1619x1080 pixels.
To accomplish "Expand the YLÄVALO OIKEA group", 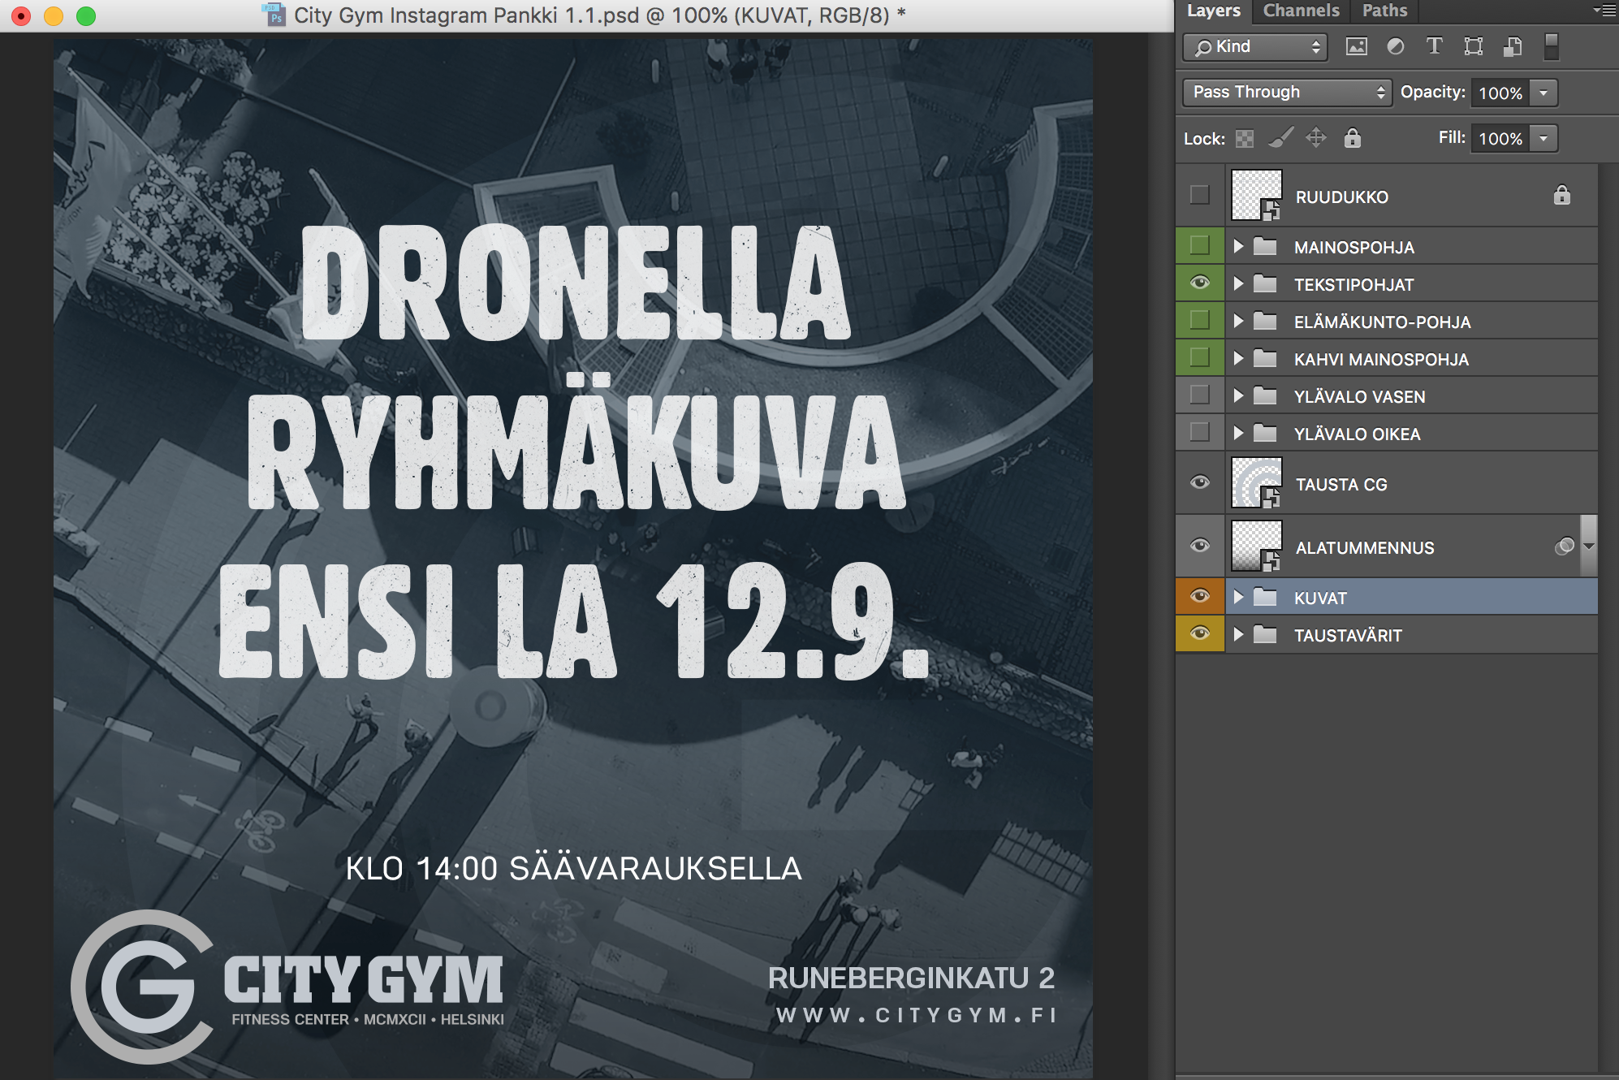I will (x=1238, y=433).
